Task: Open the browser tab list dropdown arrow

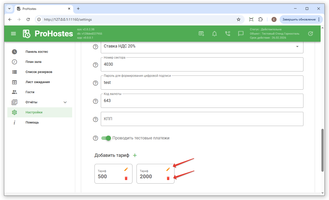Action: click(9, 9)
